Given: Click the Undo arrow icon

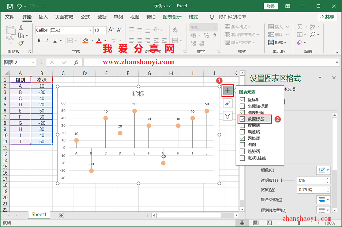Looking at the screenshot, I should [x=19, y=6].
